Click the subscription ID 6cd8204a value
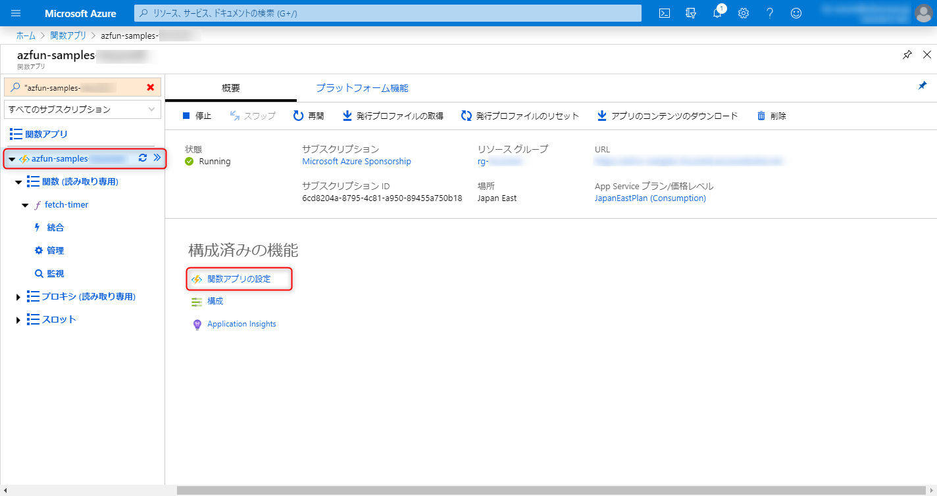This screenshot has height=496, width=937. [x=382, y=198]
